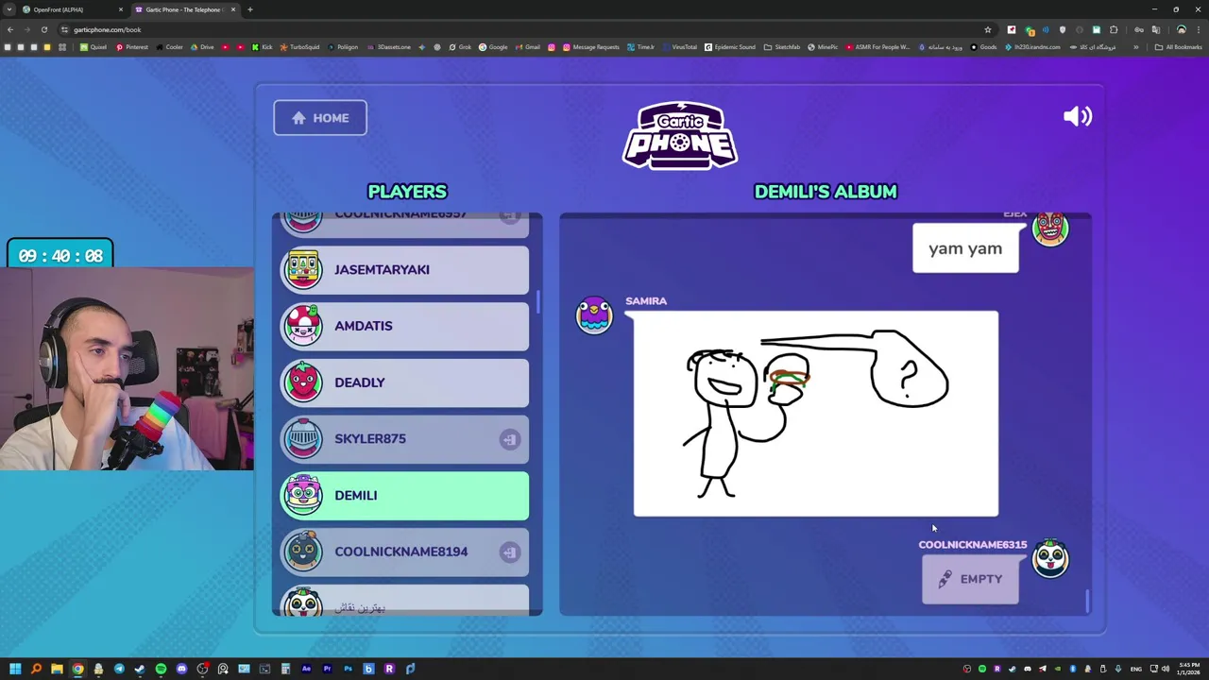
Task: Open the VirusTotal bookmark
Action: coord(679,47)
